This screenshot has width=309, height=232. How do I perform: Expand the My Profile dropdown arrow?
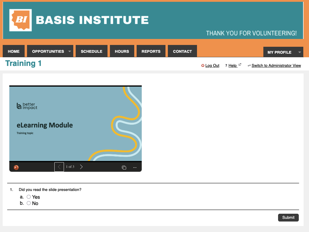click(299, 52)
